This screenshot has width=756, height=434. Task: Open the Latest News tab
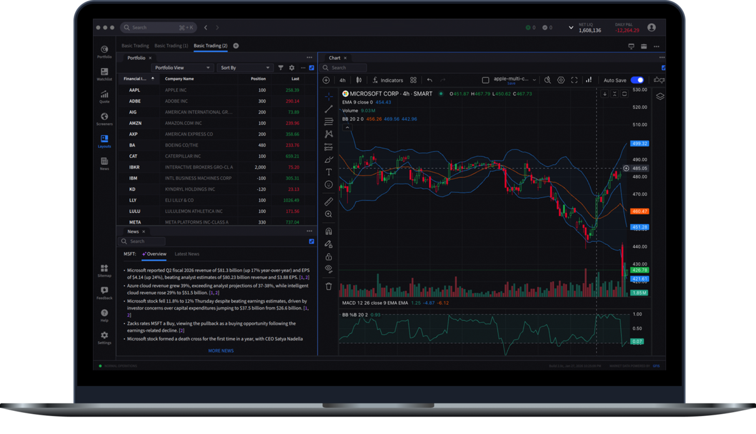pyautogui.click(x=187, y=254)
